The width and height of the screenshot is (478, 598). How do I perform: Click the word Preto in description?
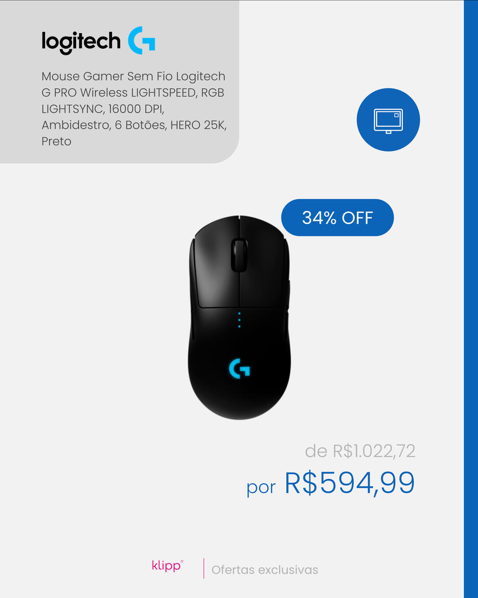(56, 141)
